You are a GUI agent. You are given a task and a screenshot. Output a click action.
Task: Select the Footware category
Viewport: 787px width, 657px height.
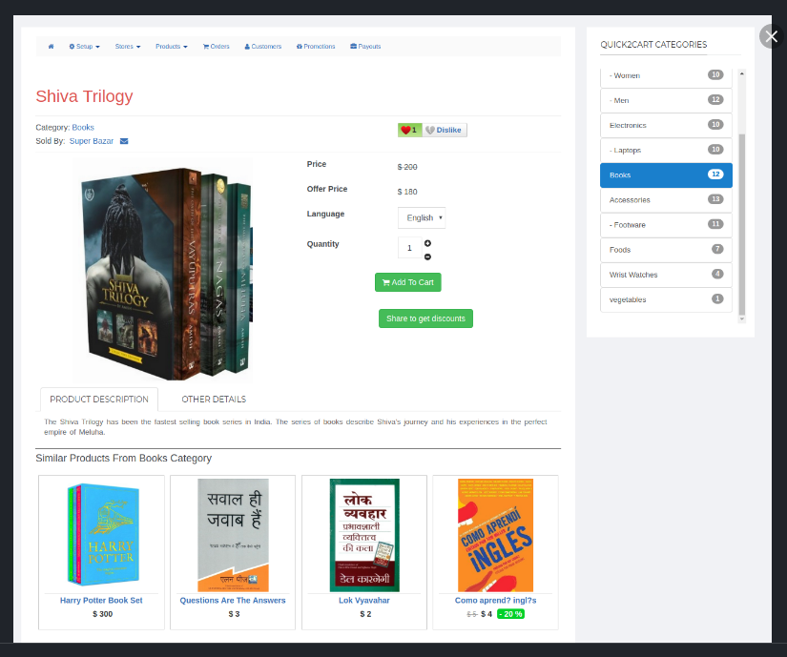[666, 225]
